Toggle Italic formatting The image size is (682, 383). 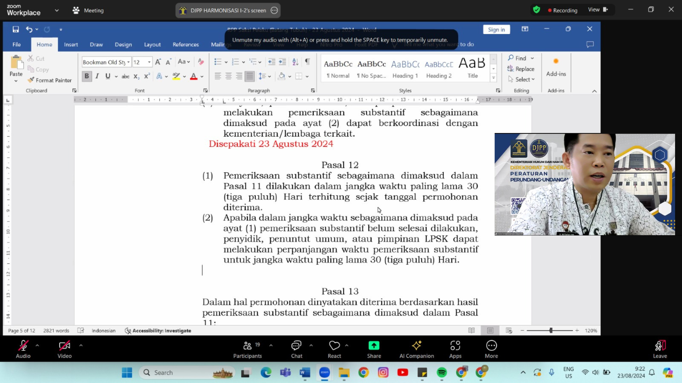point(97,76)
